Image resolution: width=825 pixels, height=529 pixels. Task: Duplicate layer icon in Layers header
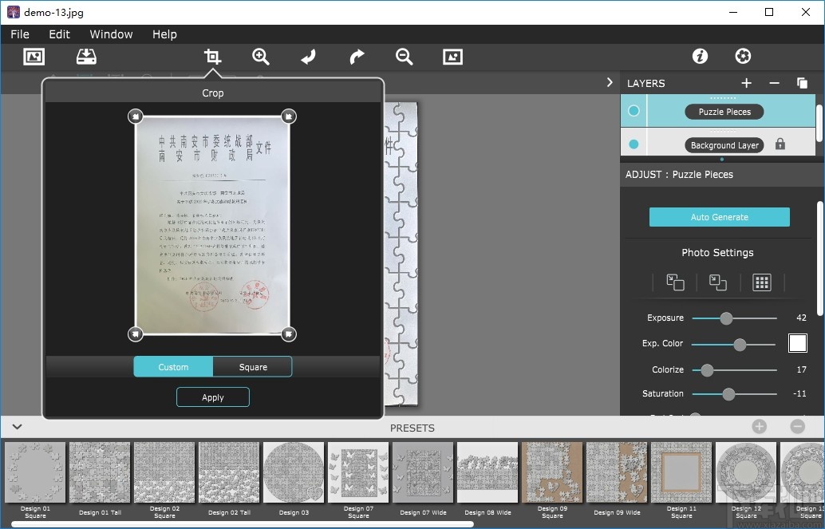[802, 83]
